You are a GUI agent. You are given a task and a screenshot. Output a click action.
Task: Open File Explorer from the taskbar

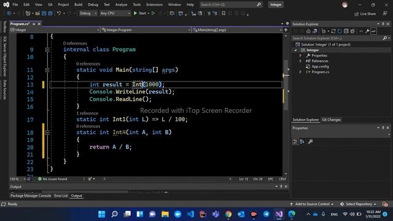[x=165, y=214]
